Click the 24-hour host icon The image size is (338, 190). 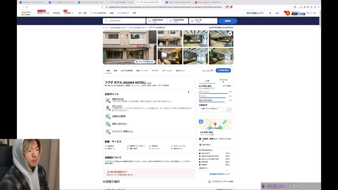[108, 124]
